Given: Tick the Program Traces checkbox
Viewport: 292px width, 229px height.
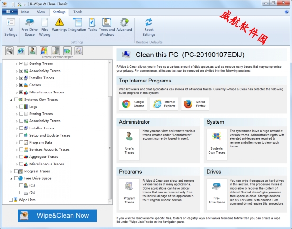Looking at the screenshot, I should [17, 171].
